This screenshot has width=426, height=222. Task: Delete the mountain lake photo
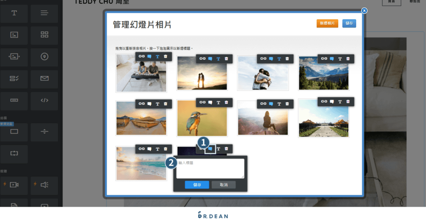[348, 59]
